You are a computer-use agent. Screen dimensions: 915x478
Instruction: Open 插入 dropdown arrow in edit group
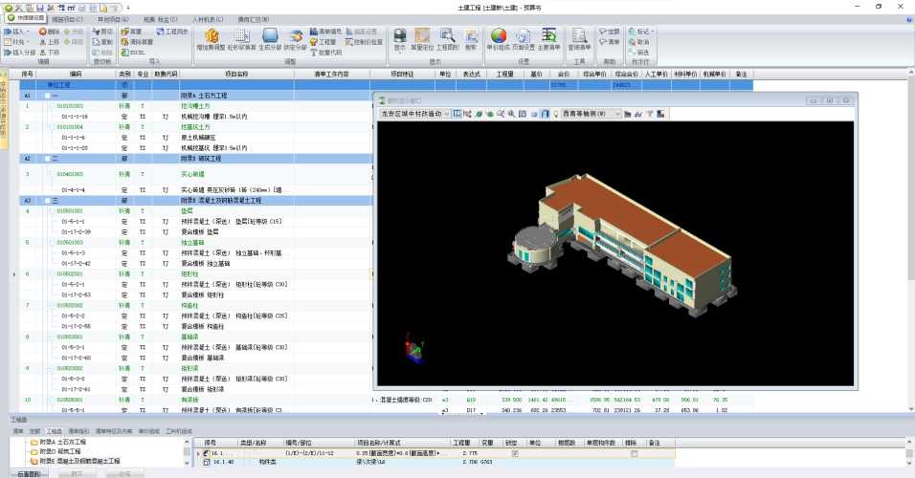tap(28, 32)
